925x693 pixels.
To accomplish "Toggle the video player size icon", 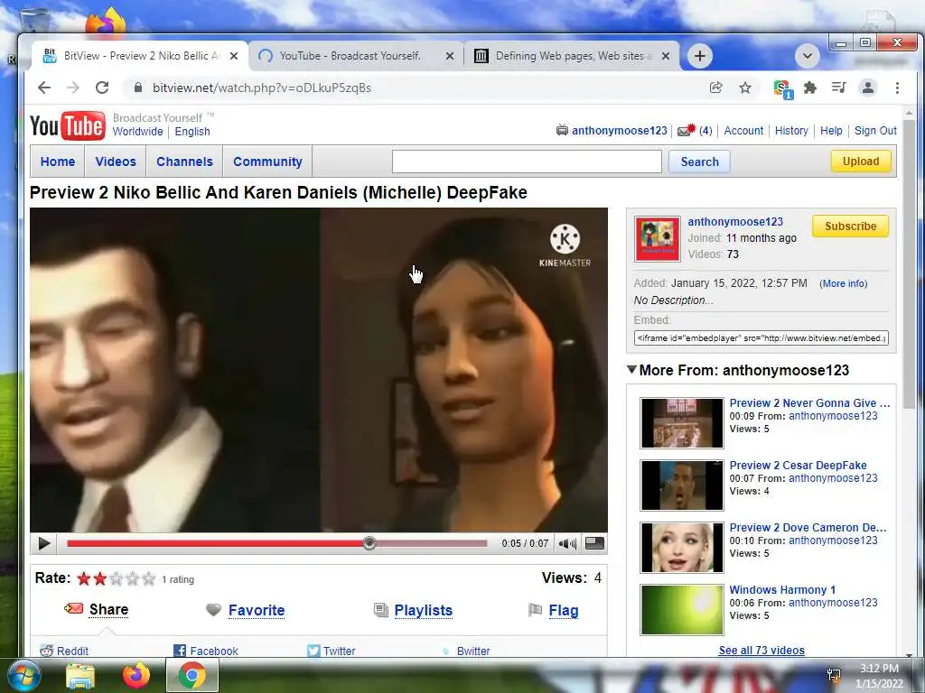I will 594,543.
